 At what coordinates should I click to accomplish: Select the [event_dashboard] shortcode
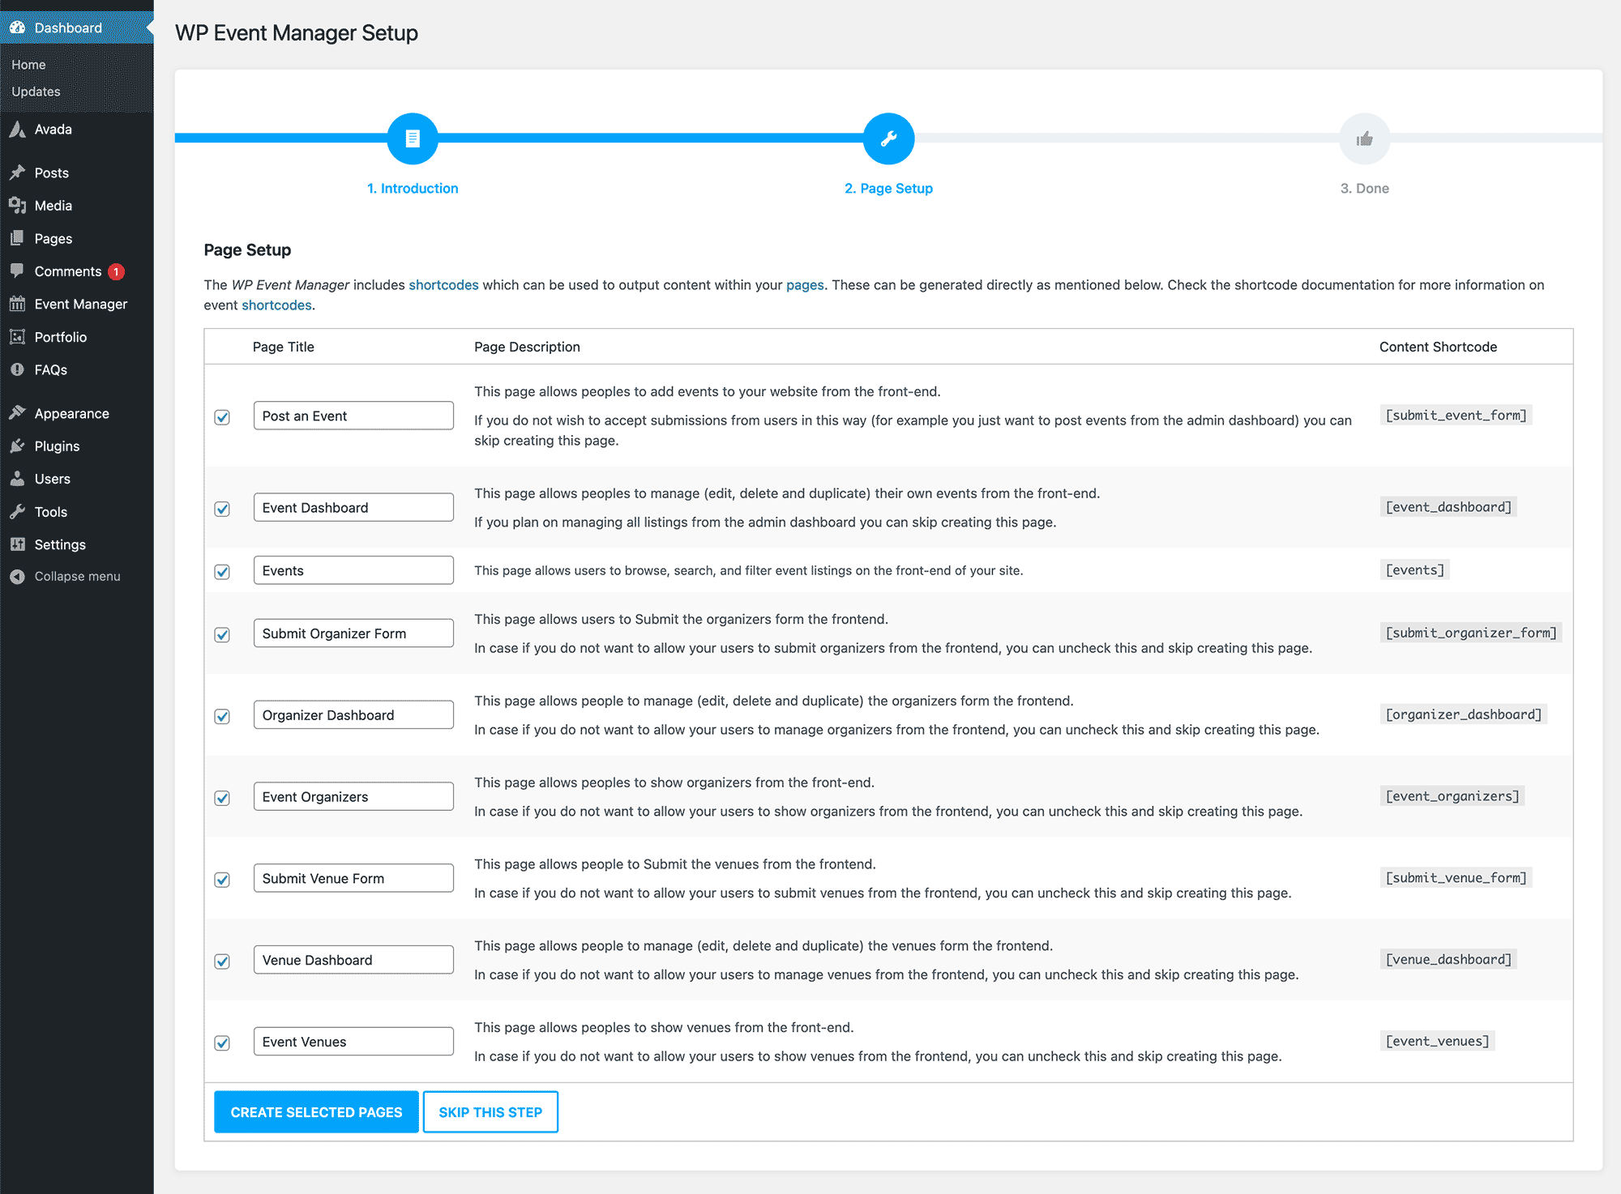point(1448,507)
